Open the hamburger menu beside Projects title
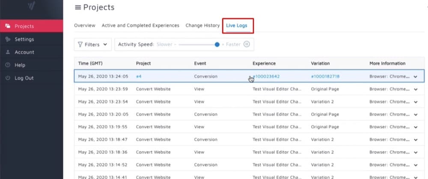The image size is (428, 179). click(x=78, y=8)
